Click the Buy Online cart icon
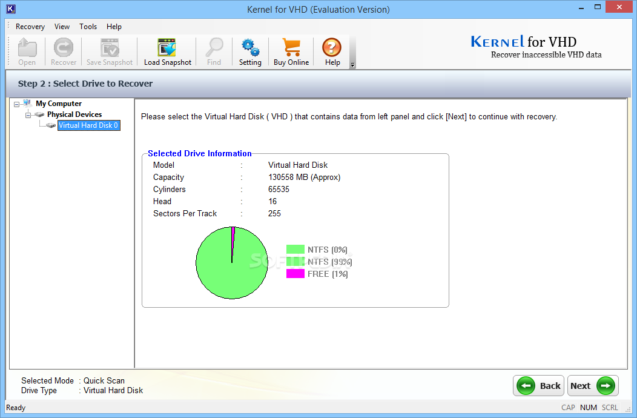637x418 pixels. 291,48
